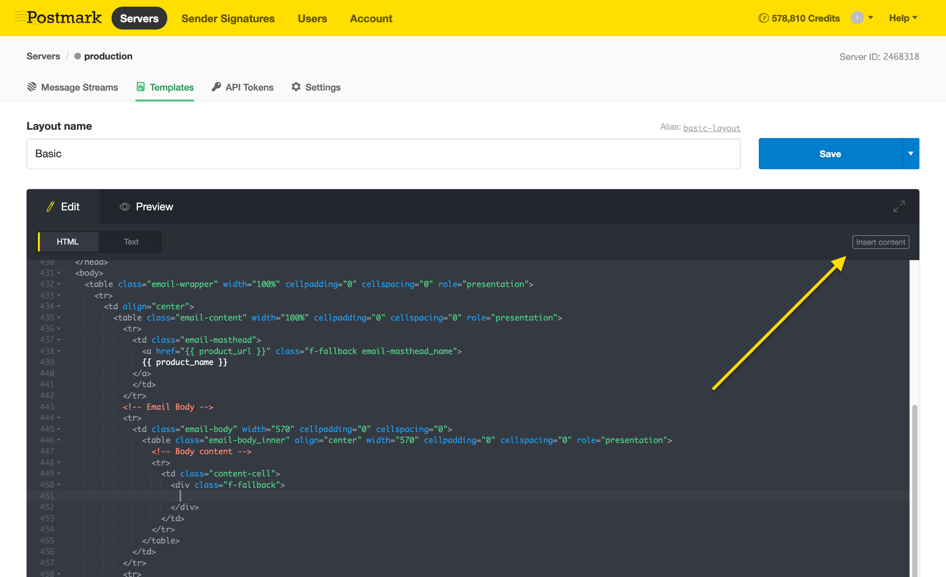The height and width of the screenshot is (577, 946).
Task: Click the credits coin icon
Action: pyautogui.click(x=763, y=18)
